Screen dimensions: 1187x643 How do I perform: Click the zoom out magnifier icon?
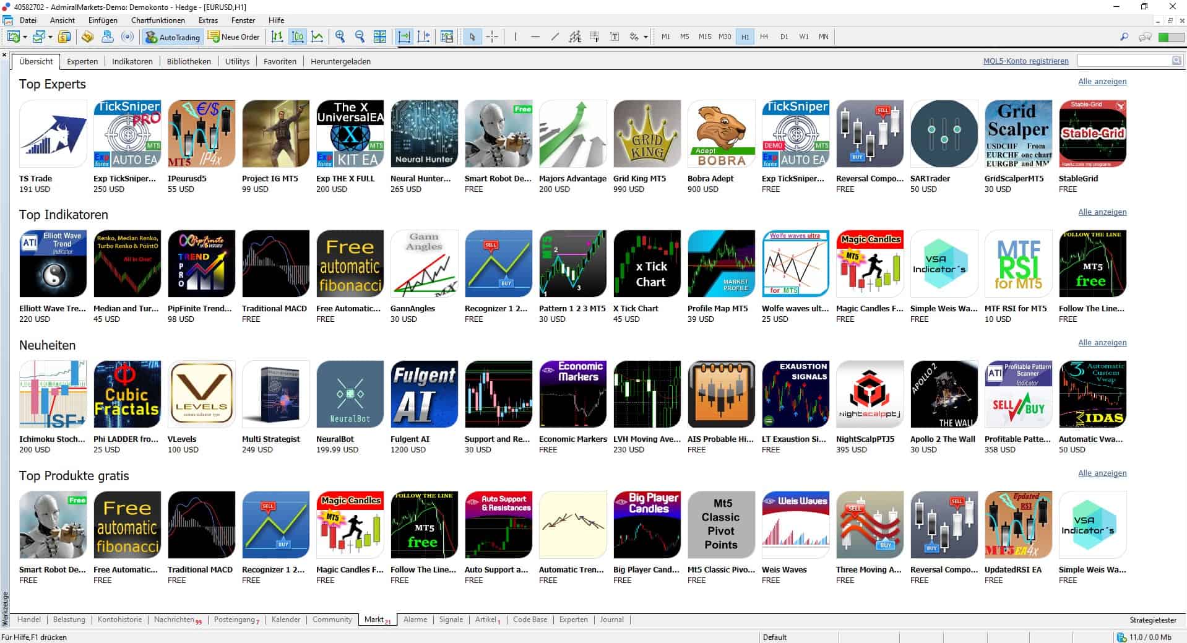[x=360, y=37]
